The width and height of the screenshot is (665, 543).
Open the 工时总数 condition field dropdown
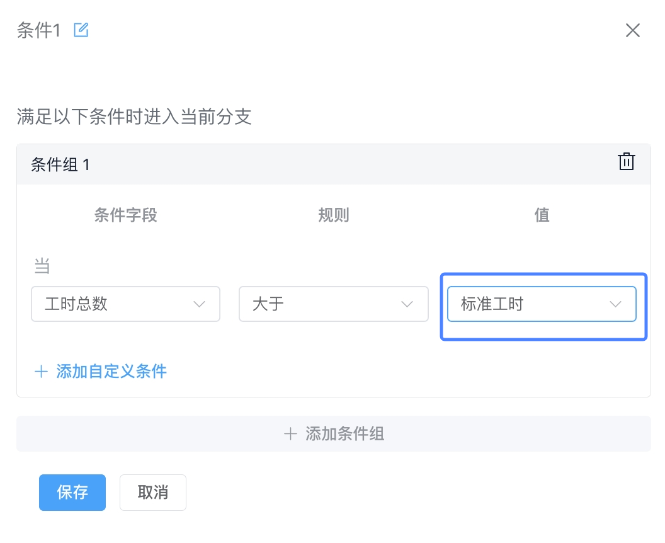pyautogui.click(x=125, y=304)
